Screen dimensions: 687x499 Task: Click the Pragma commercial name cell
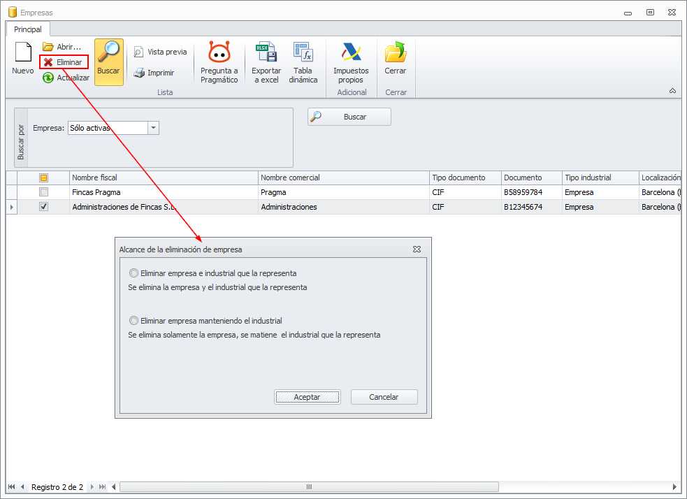(344, 192)
